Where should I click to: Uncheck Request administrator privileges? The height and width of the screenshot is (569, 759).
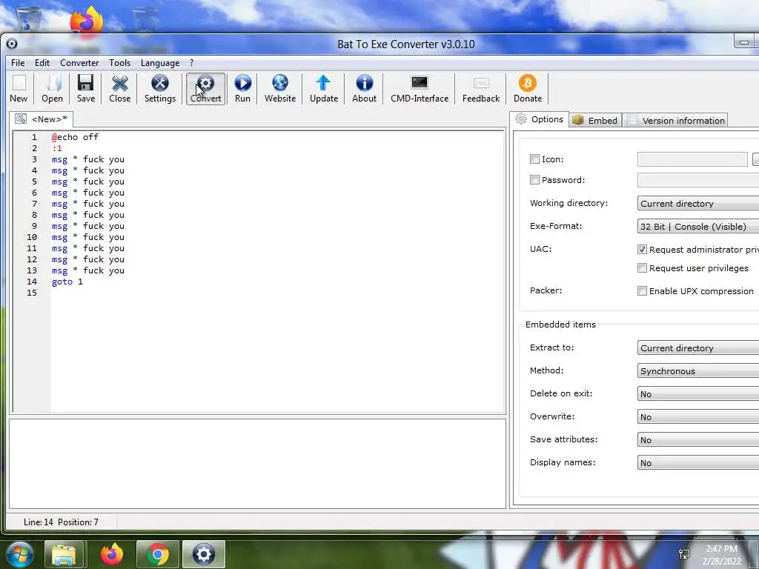pos(642,250)
